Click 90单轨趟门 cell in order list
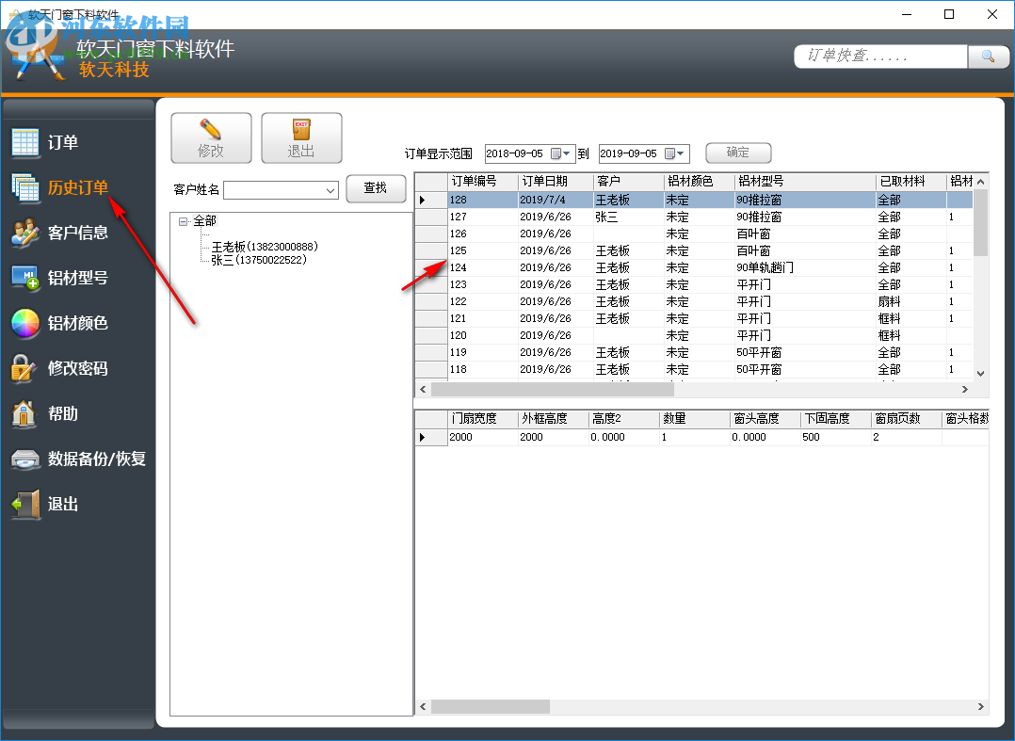 click(805, 267)
